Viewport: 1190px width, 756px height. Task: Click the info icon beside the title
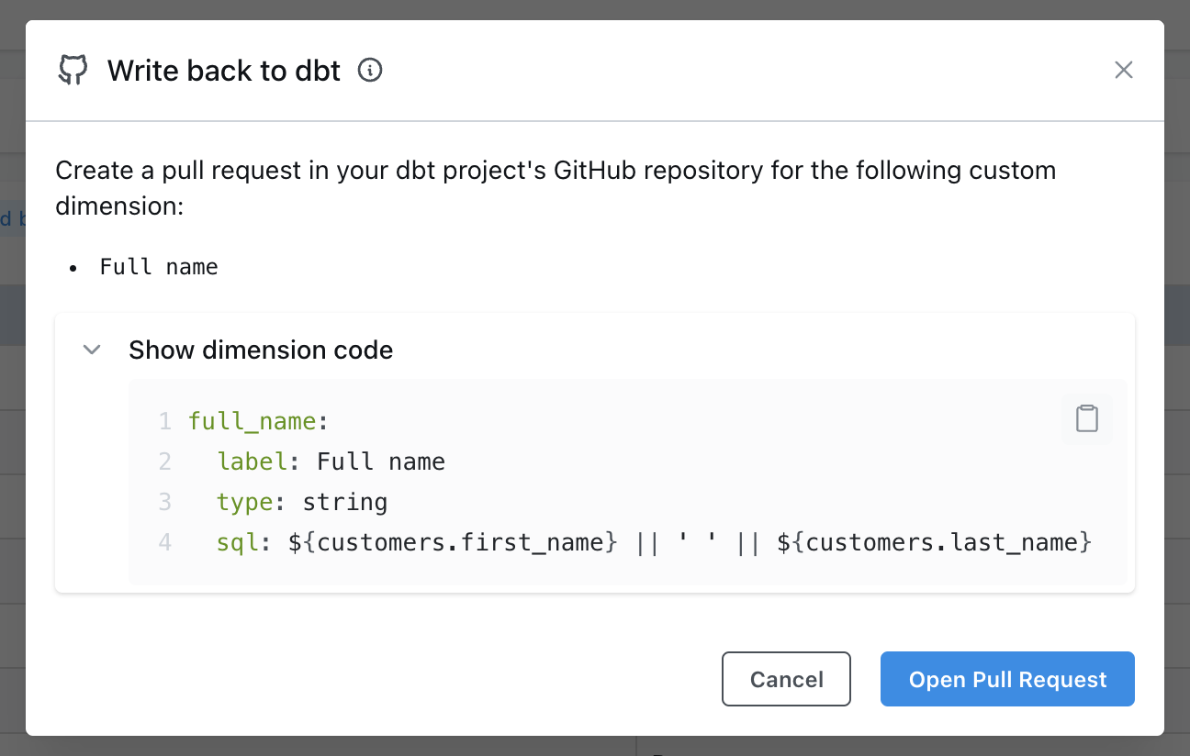click(x=370, y=70)
